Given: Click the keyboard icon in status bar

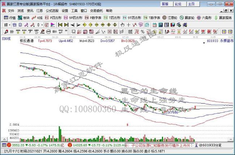Looking at the screenshot, I should 4,145.
